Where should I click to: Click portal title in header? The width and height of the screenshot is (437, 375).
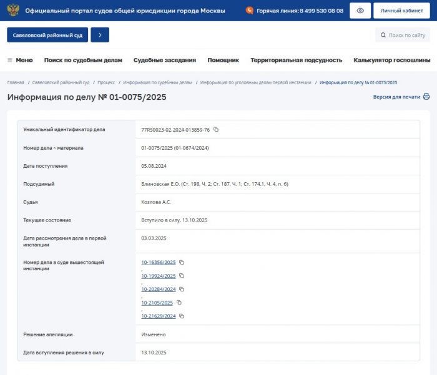click(125, 11)
